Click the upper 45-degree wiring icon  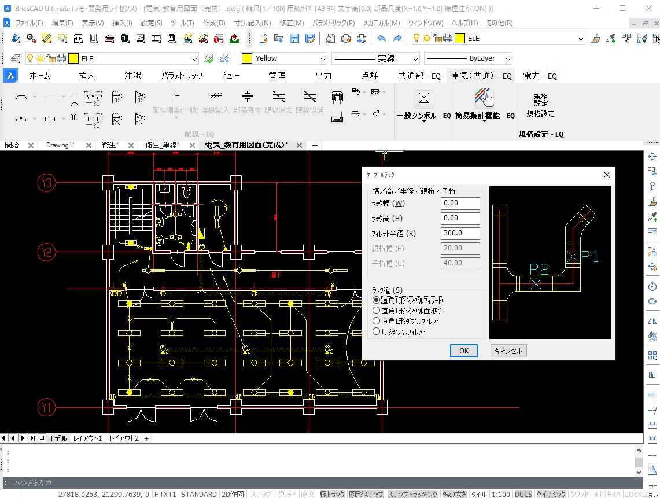[117, 97]
